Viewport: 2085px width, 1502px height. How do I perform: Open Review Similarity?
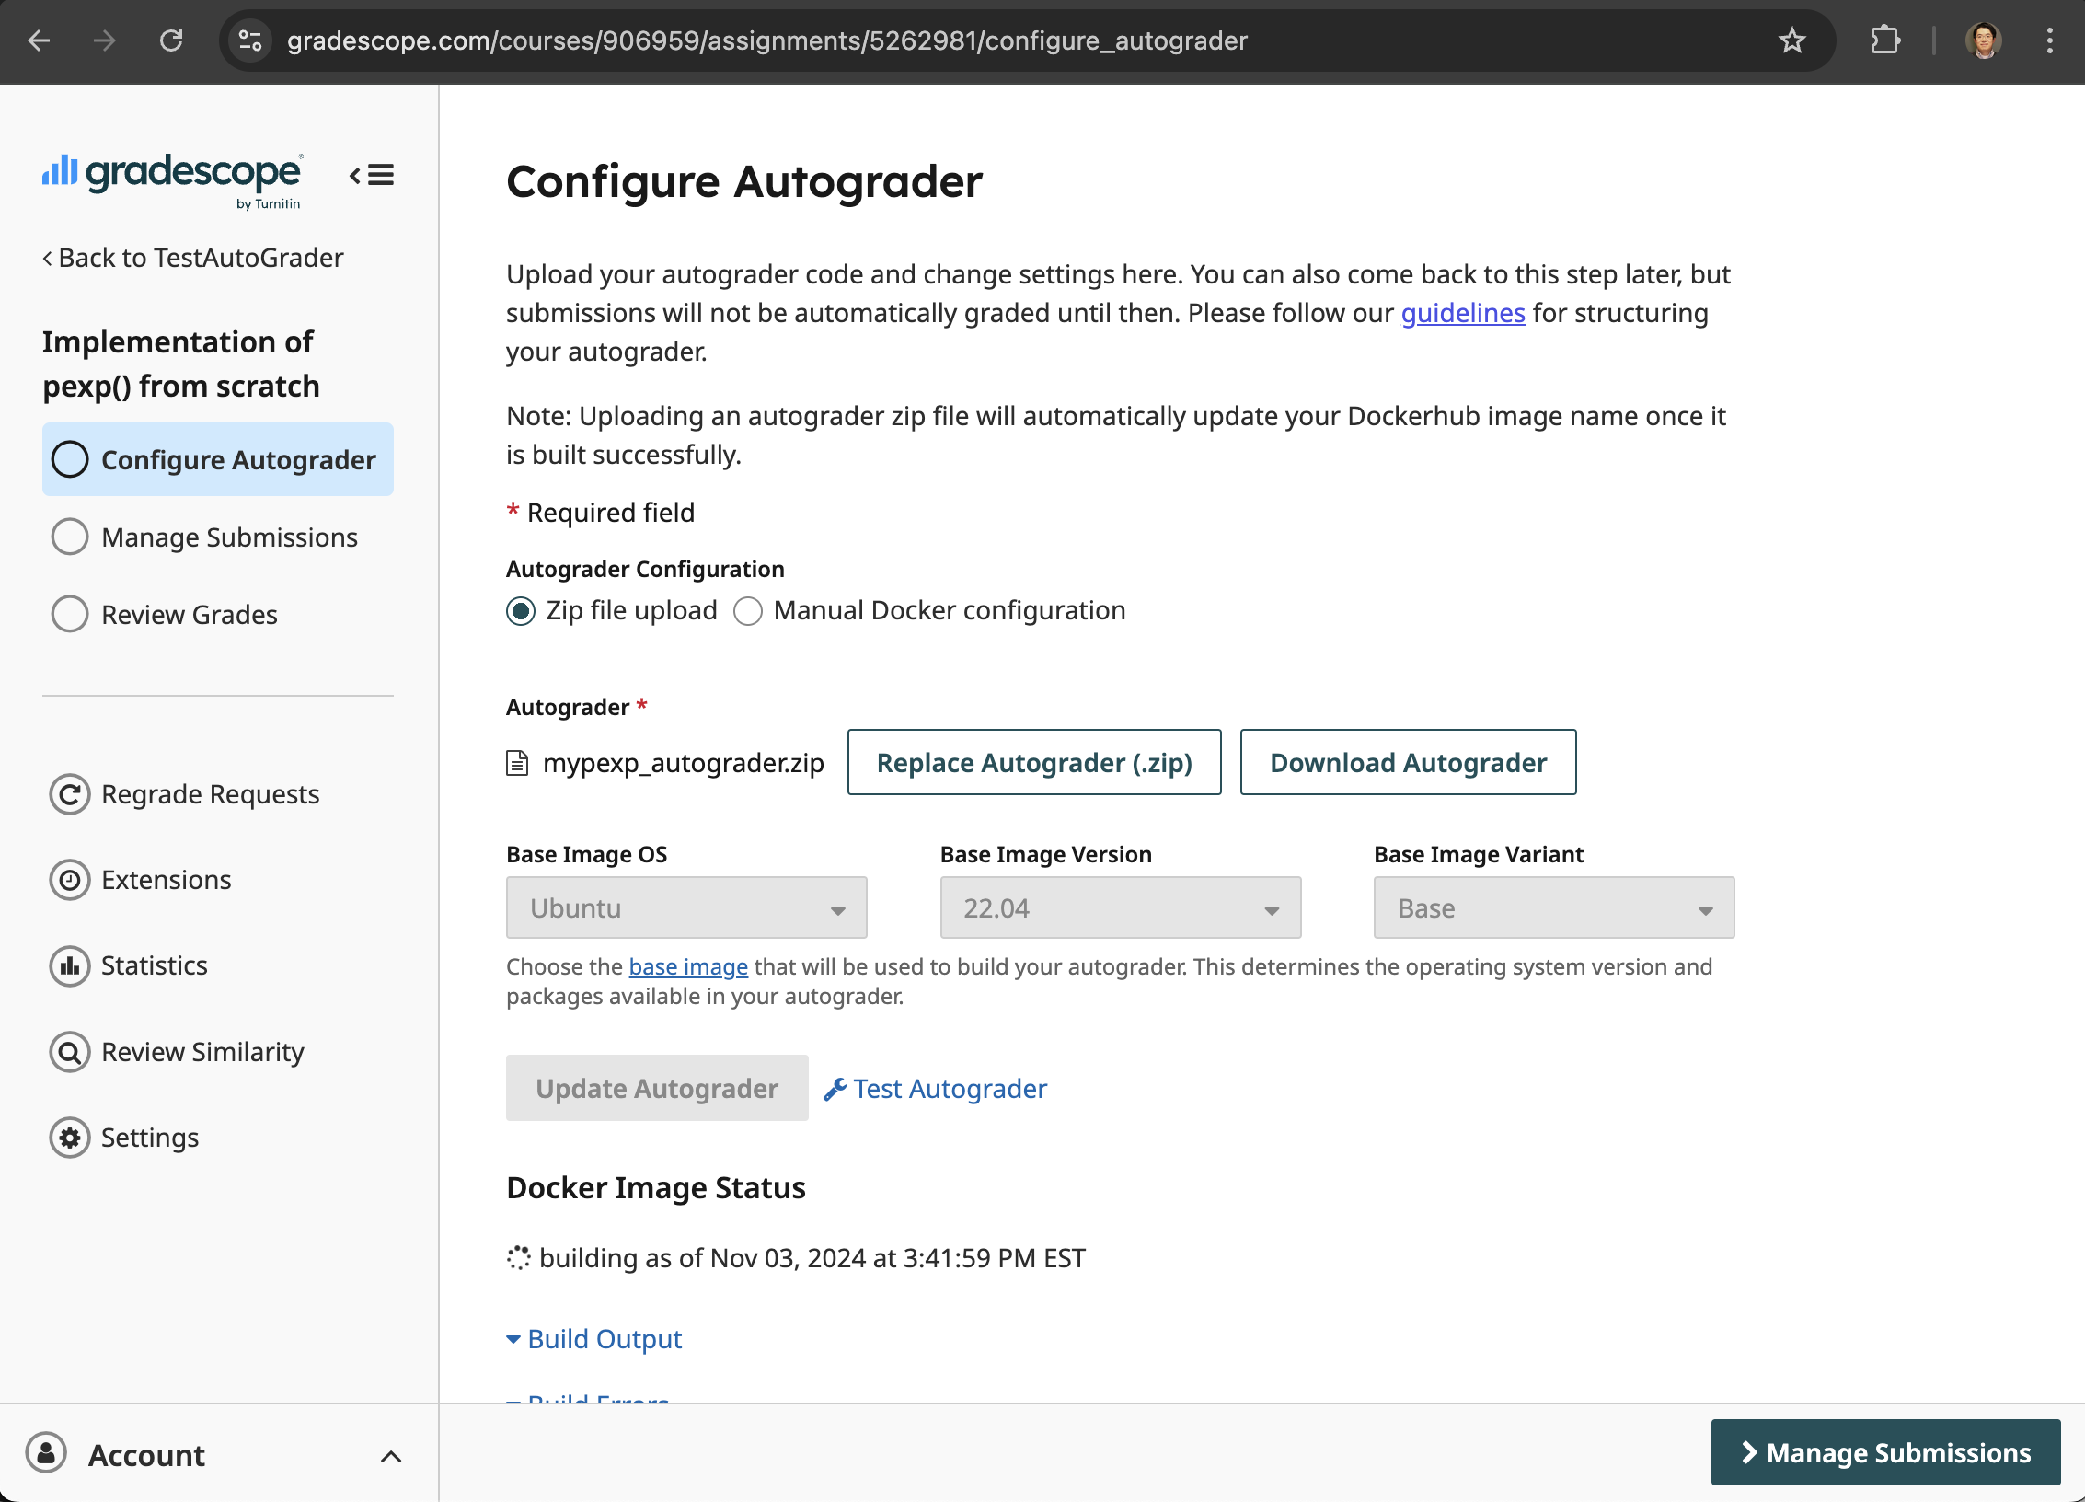coord(202,1051)
